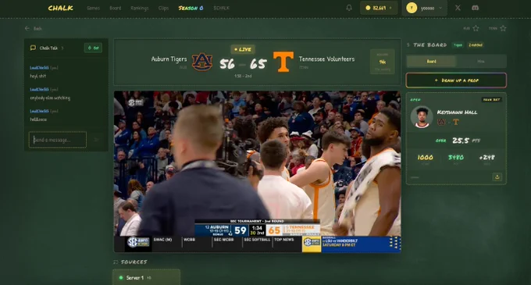The image size is (531, 285).
Task: Click the Sources heading
Action: (x=134, y=262)
